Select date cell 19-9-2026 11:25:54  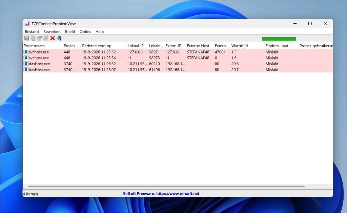99,58
